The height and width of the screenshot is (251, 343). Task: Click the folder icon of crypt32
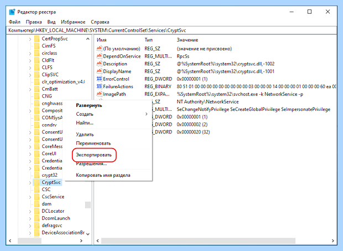pos(37,175)
